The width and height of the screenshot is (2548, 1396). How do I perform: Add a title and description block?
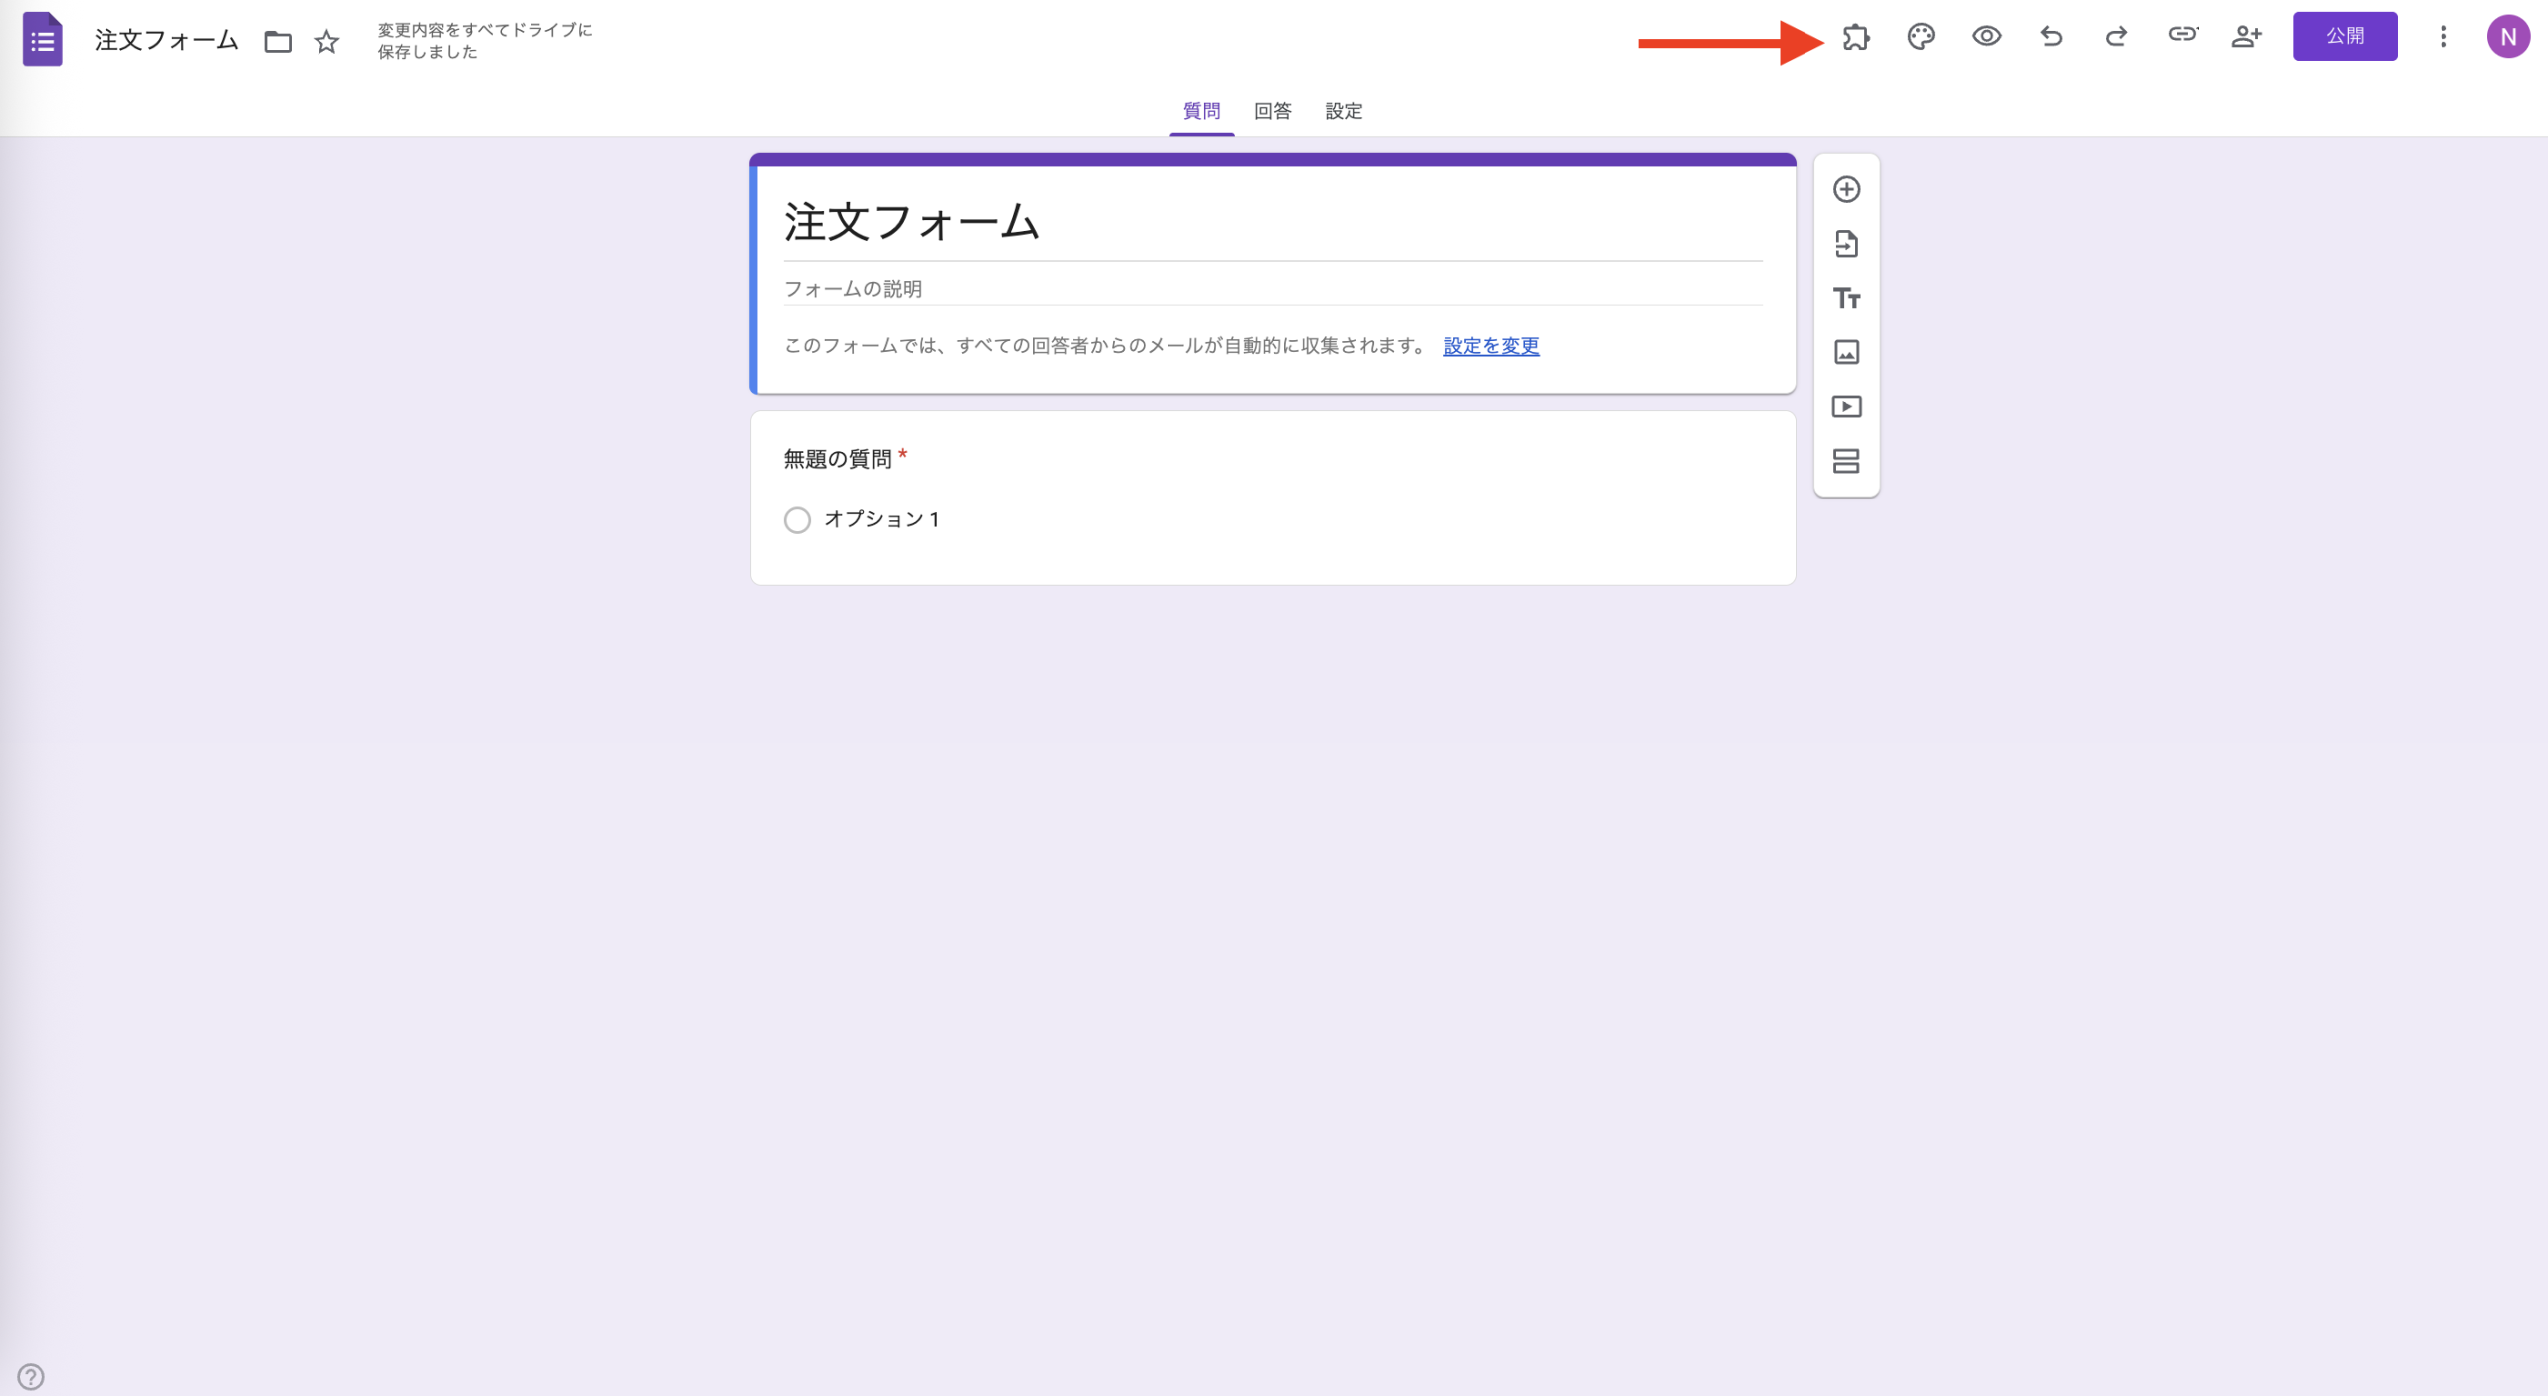pyautogui.click(x=1846, y=299)
